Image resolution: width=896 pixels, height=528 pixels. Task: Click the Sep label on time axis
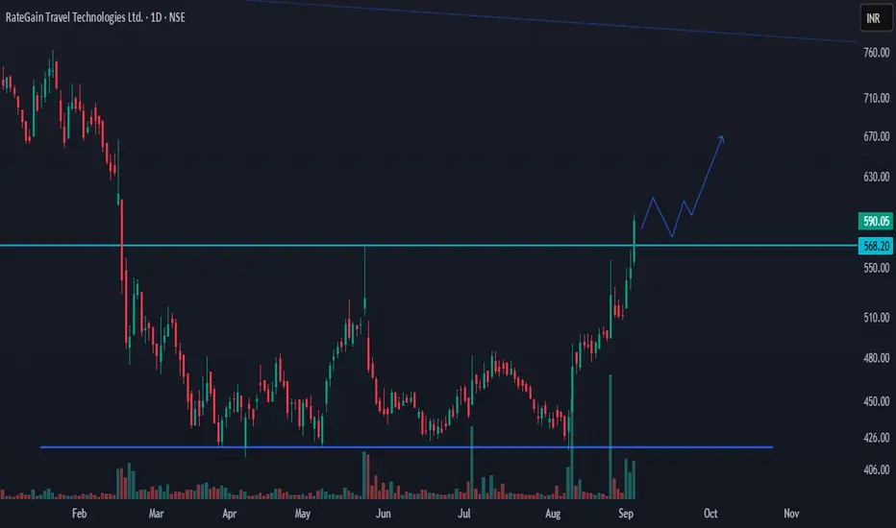pyautogui.click(x=626, y=514)
